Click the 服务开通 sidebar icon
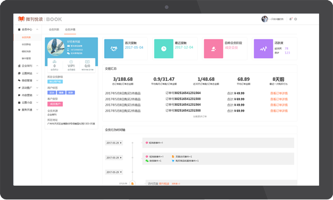The width and height of the screenshot is (333, 200). click(x=19, y=109)
